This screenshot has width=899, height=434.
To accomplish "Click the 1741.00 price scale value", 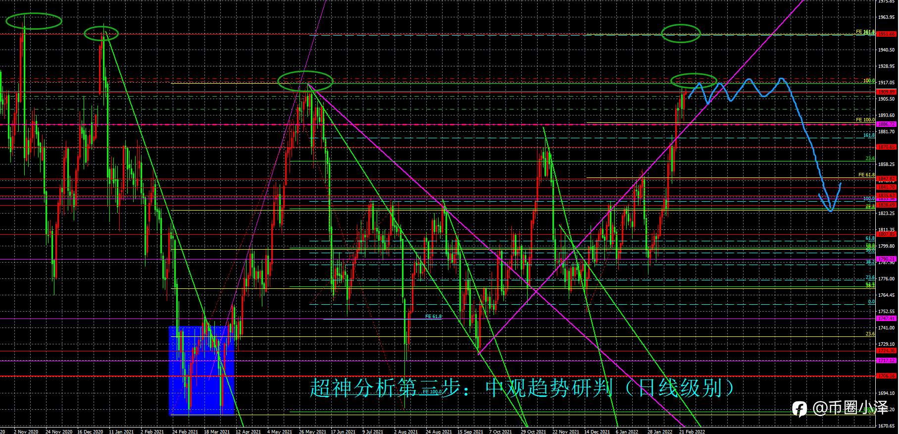I will tap(886, 328).
